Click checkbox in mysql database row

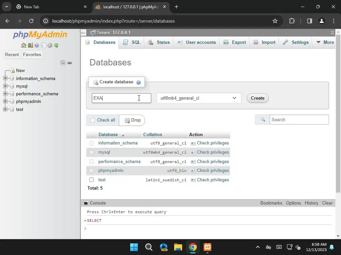(91, 152)
